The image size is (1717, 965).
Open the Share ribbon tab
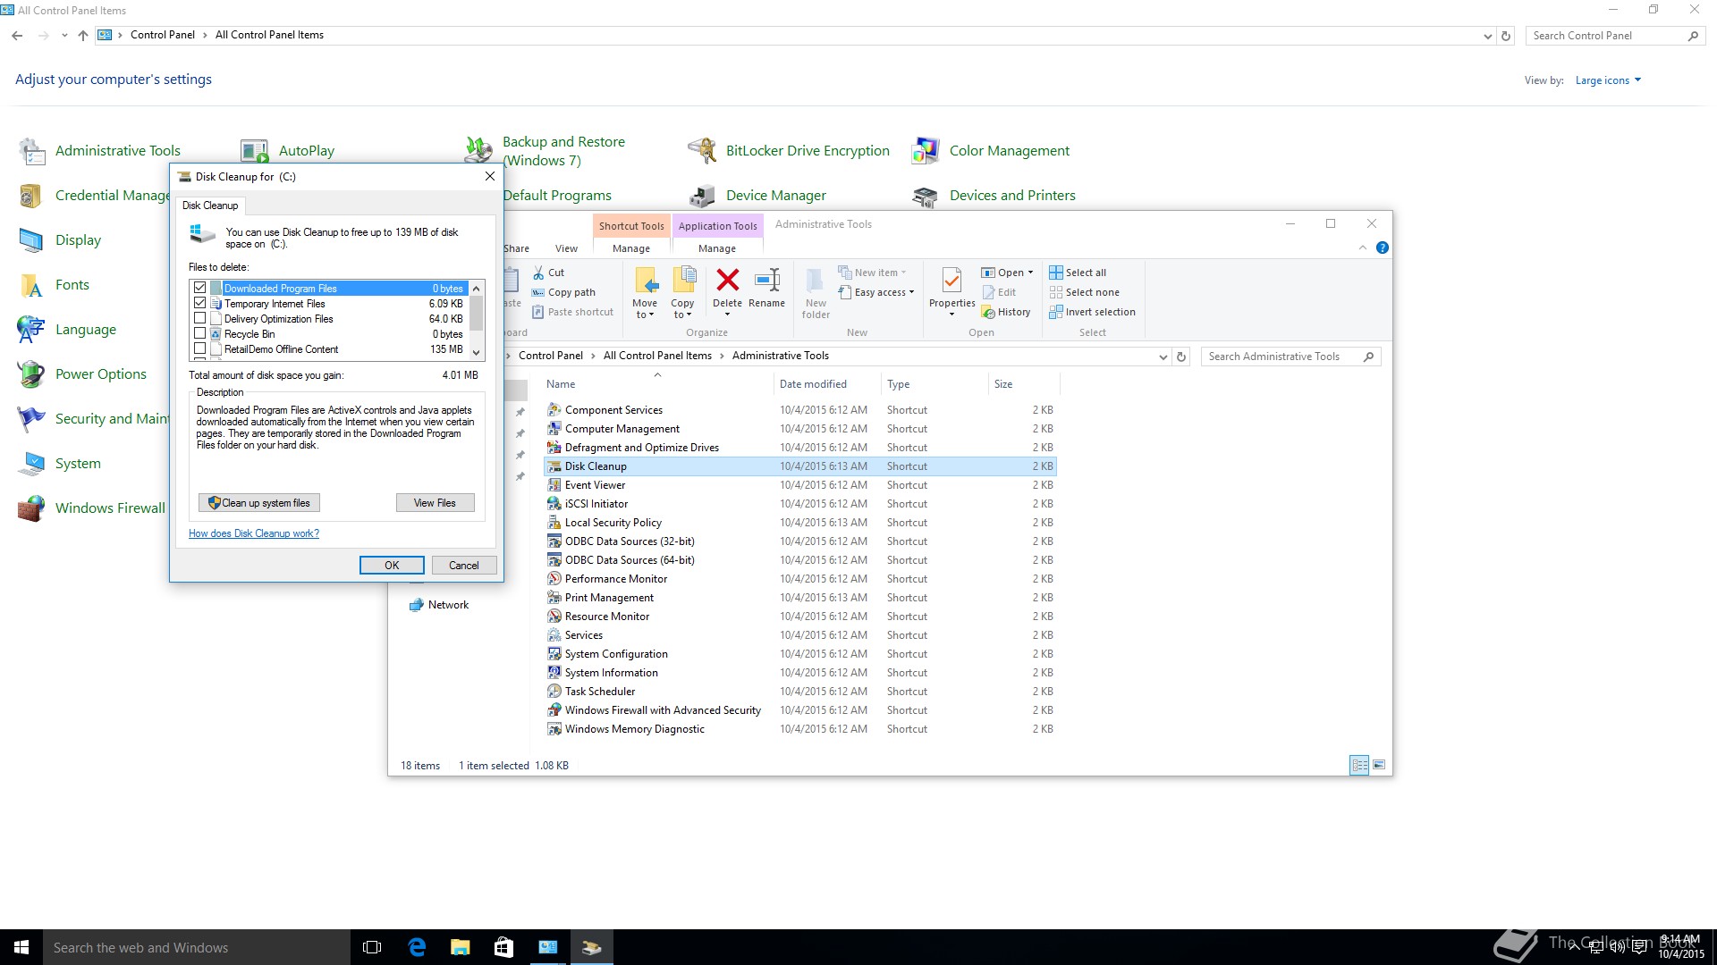[x=516, y=248]
